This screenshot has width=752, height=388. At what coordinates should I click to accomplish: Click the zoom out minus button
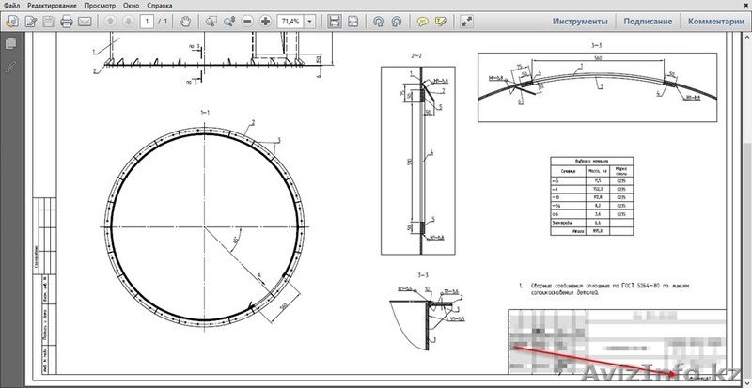click(248, 21)
